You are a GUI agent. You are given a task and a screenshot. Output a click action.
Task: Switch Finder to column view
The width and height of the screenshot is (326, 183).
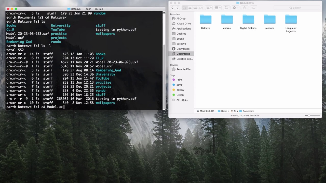click(x=195, y=8)
